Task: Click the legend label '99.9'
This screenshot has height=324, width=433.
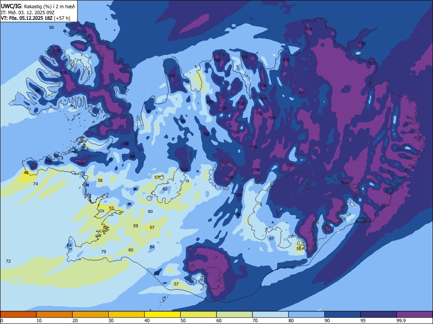Action: [x=401, y=321]
